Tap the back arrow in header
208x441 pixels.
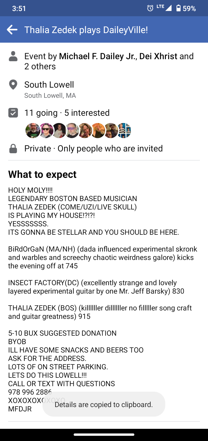[x=12, y=30]
